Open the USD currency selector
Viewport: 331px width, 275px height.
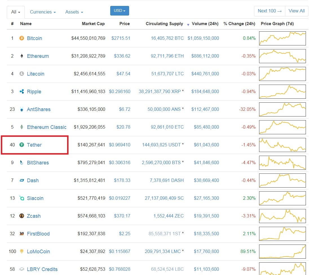tap(120, 10)
